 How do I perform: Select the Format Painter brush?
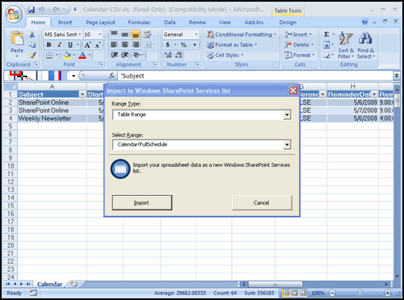tap(32, 55)
